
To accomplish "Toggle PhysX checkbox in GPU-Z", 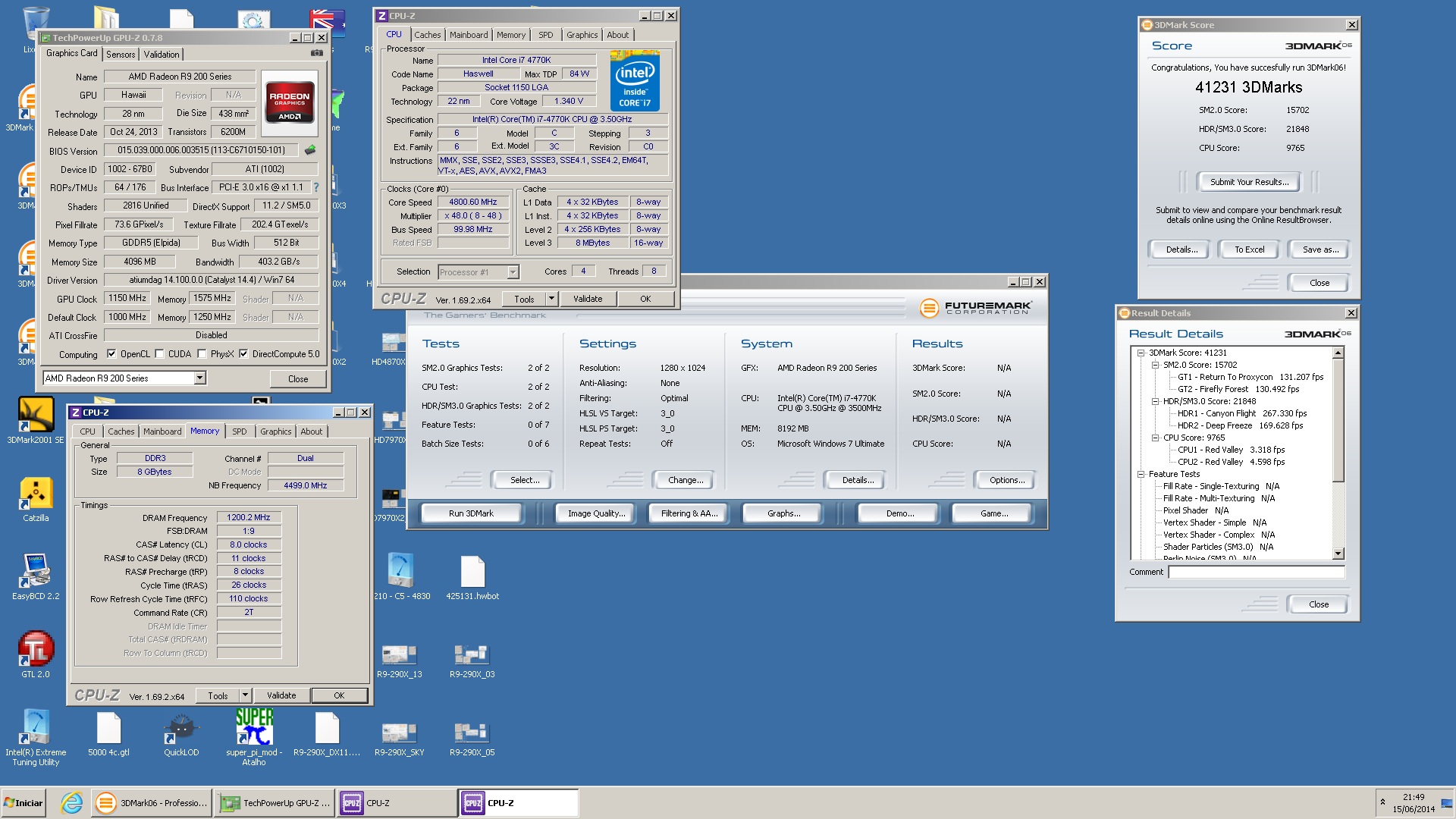I will (x=202, y=353).
